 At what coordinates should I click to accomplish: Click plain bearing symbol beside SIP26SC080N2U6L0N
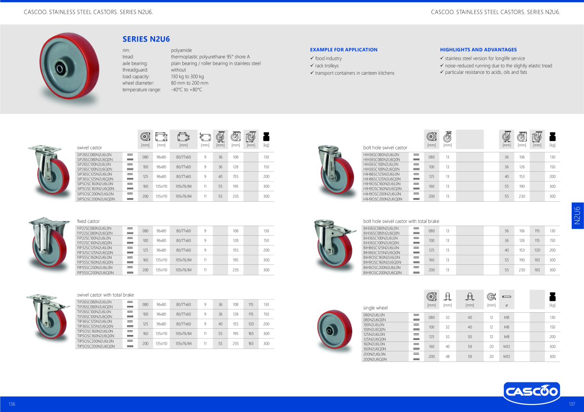(130, 154)
